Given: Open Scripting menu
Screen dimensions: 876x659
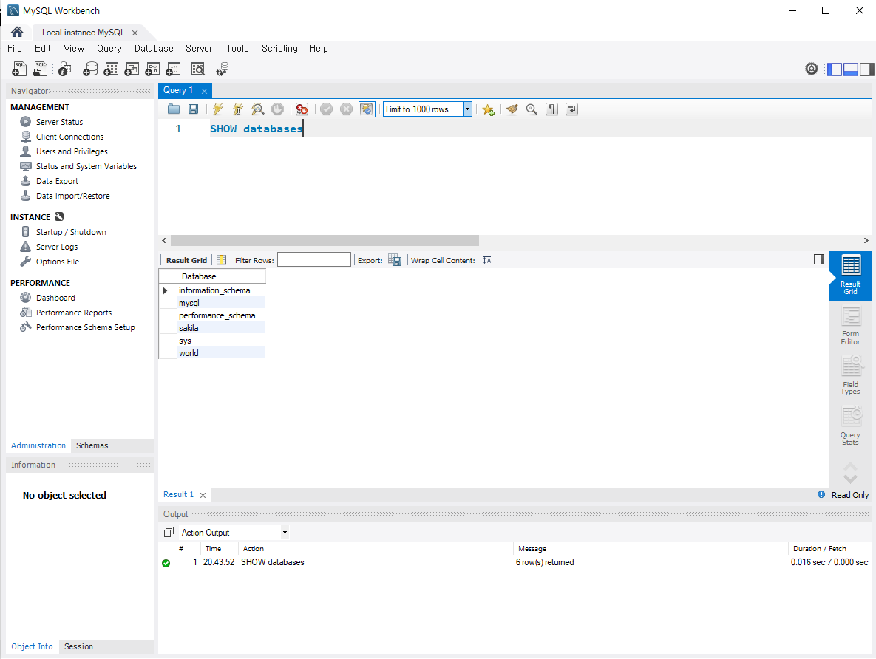Looking at the screenshot, I should click(x=279, y=49).
